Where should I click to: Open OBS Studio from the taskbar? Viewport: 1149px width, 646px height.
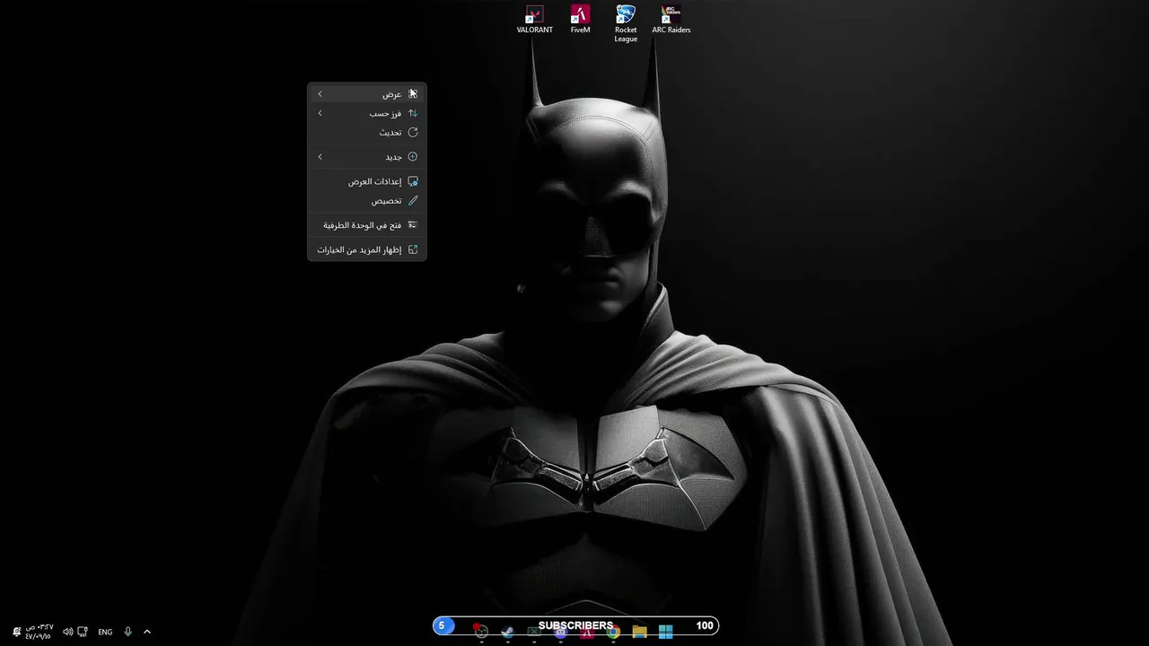pos(481,632)
